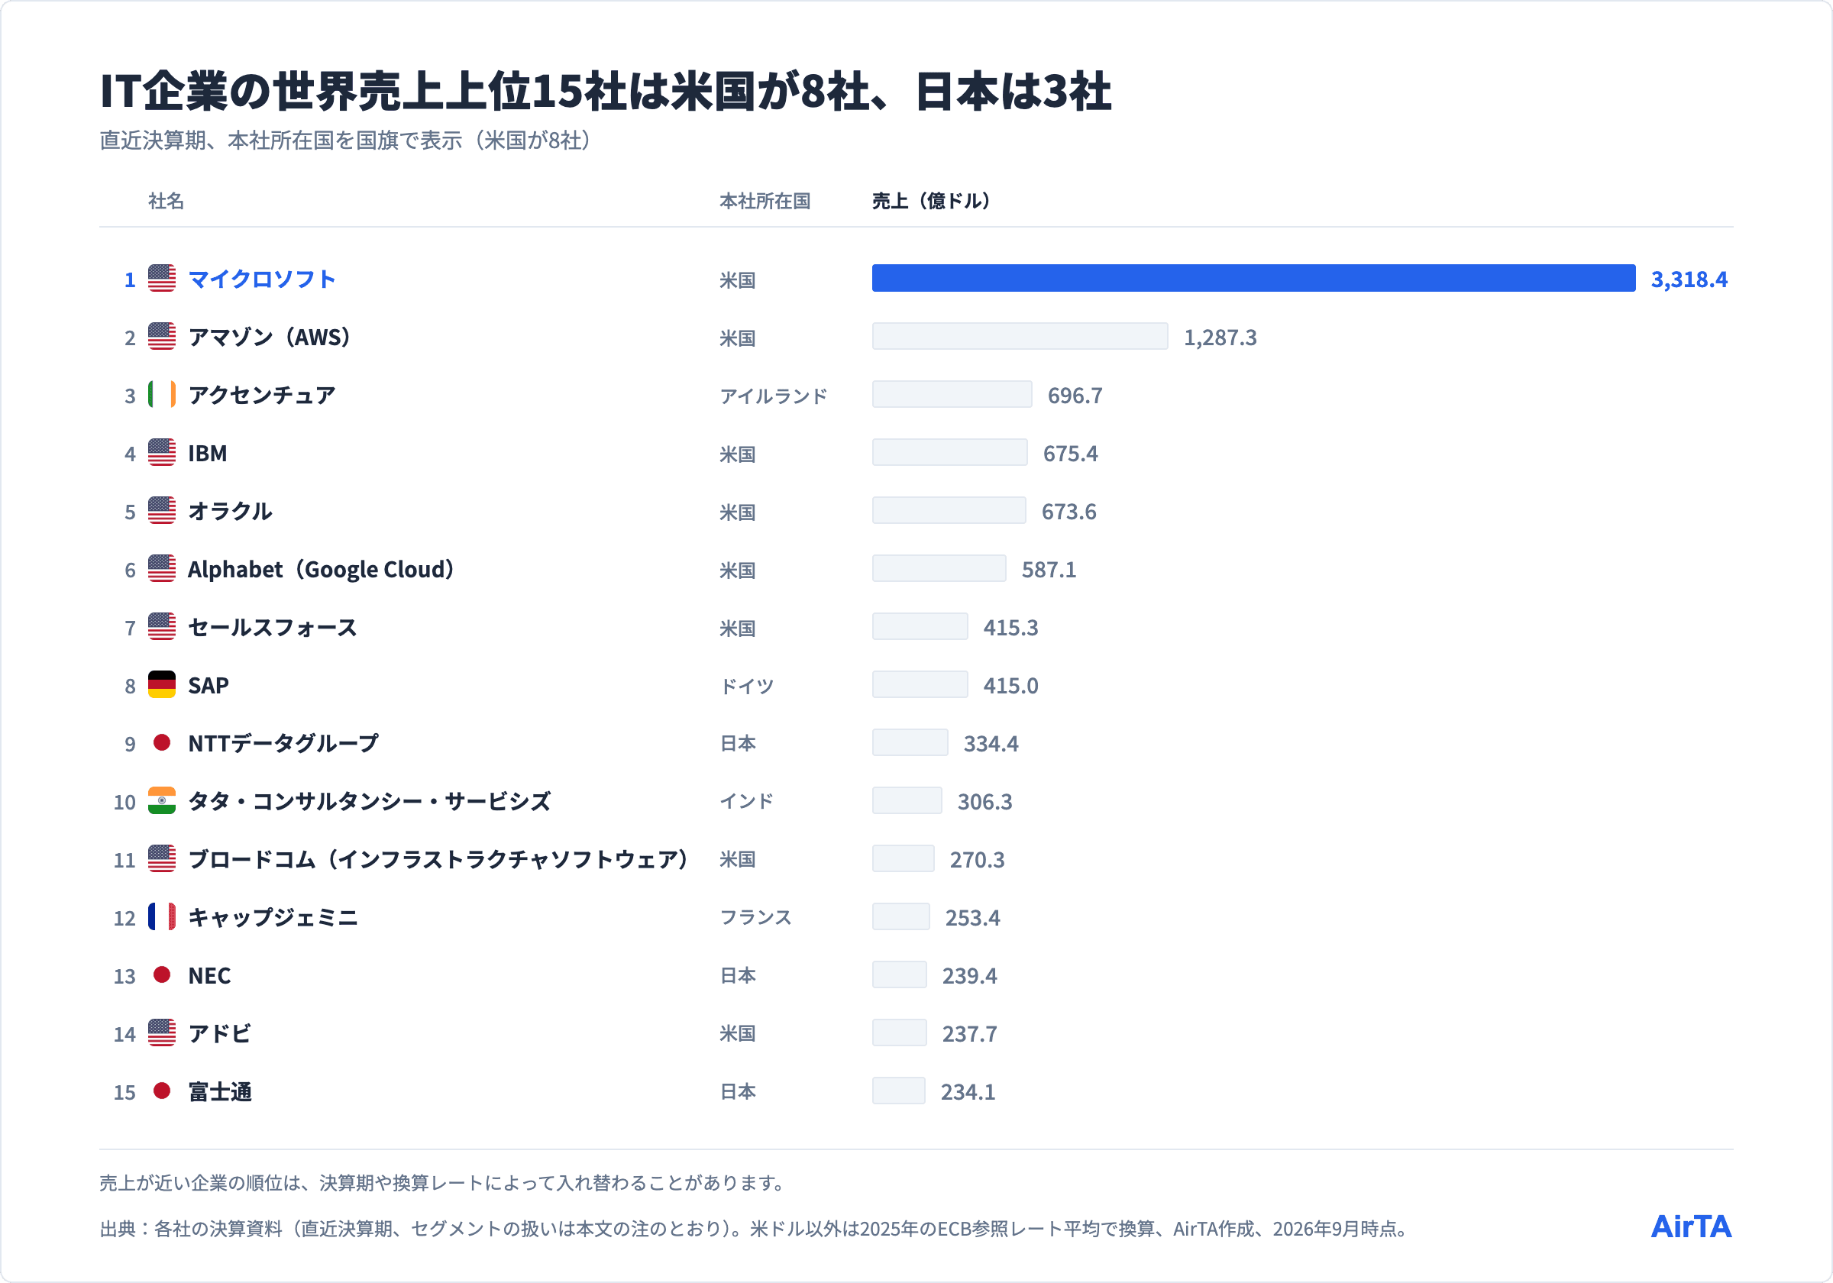Select the Alphabet（Google Cloud） row name

point(321,570)
